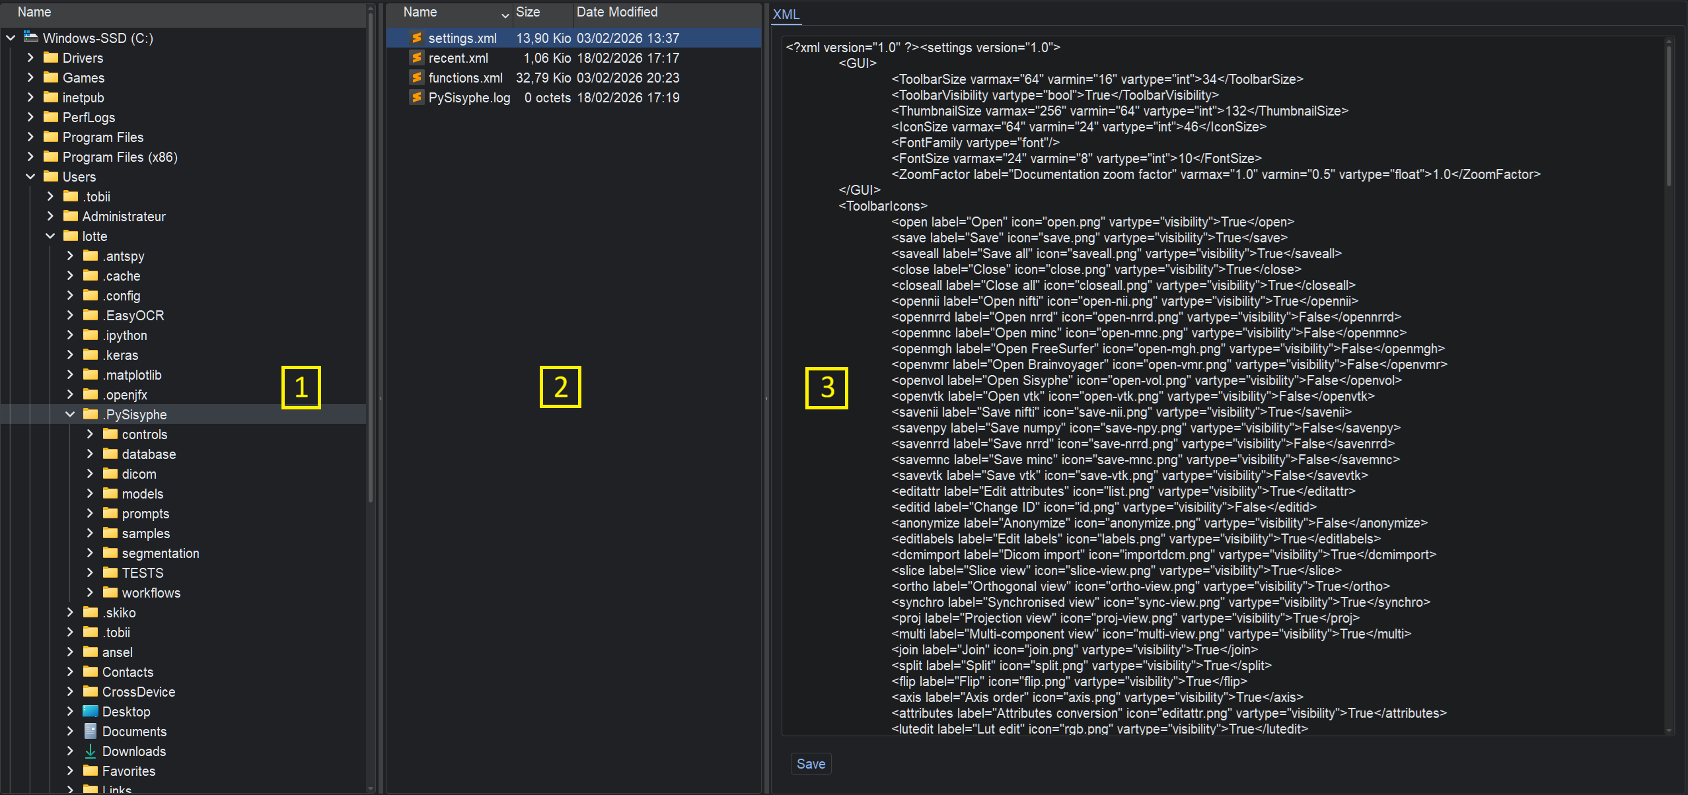
Task: Click the Desktop folder icon
Action: point(91,711)
